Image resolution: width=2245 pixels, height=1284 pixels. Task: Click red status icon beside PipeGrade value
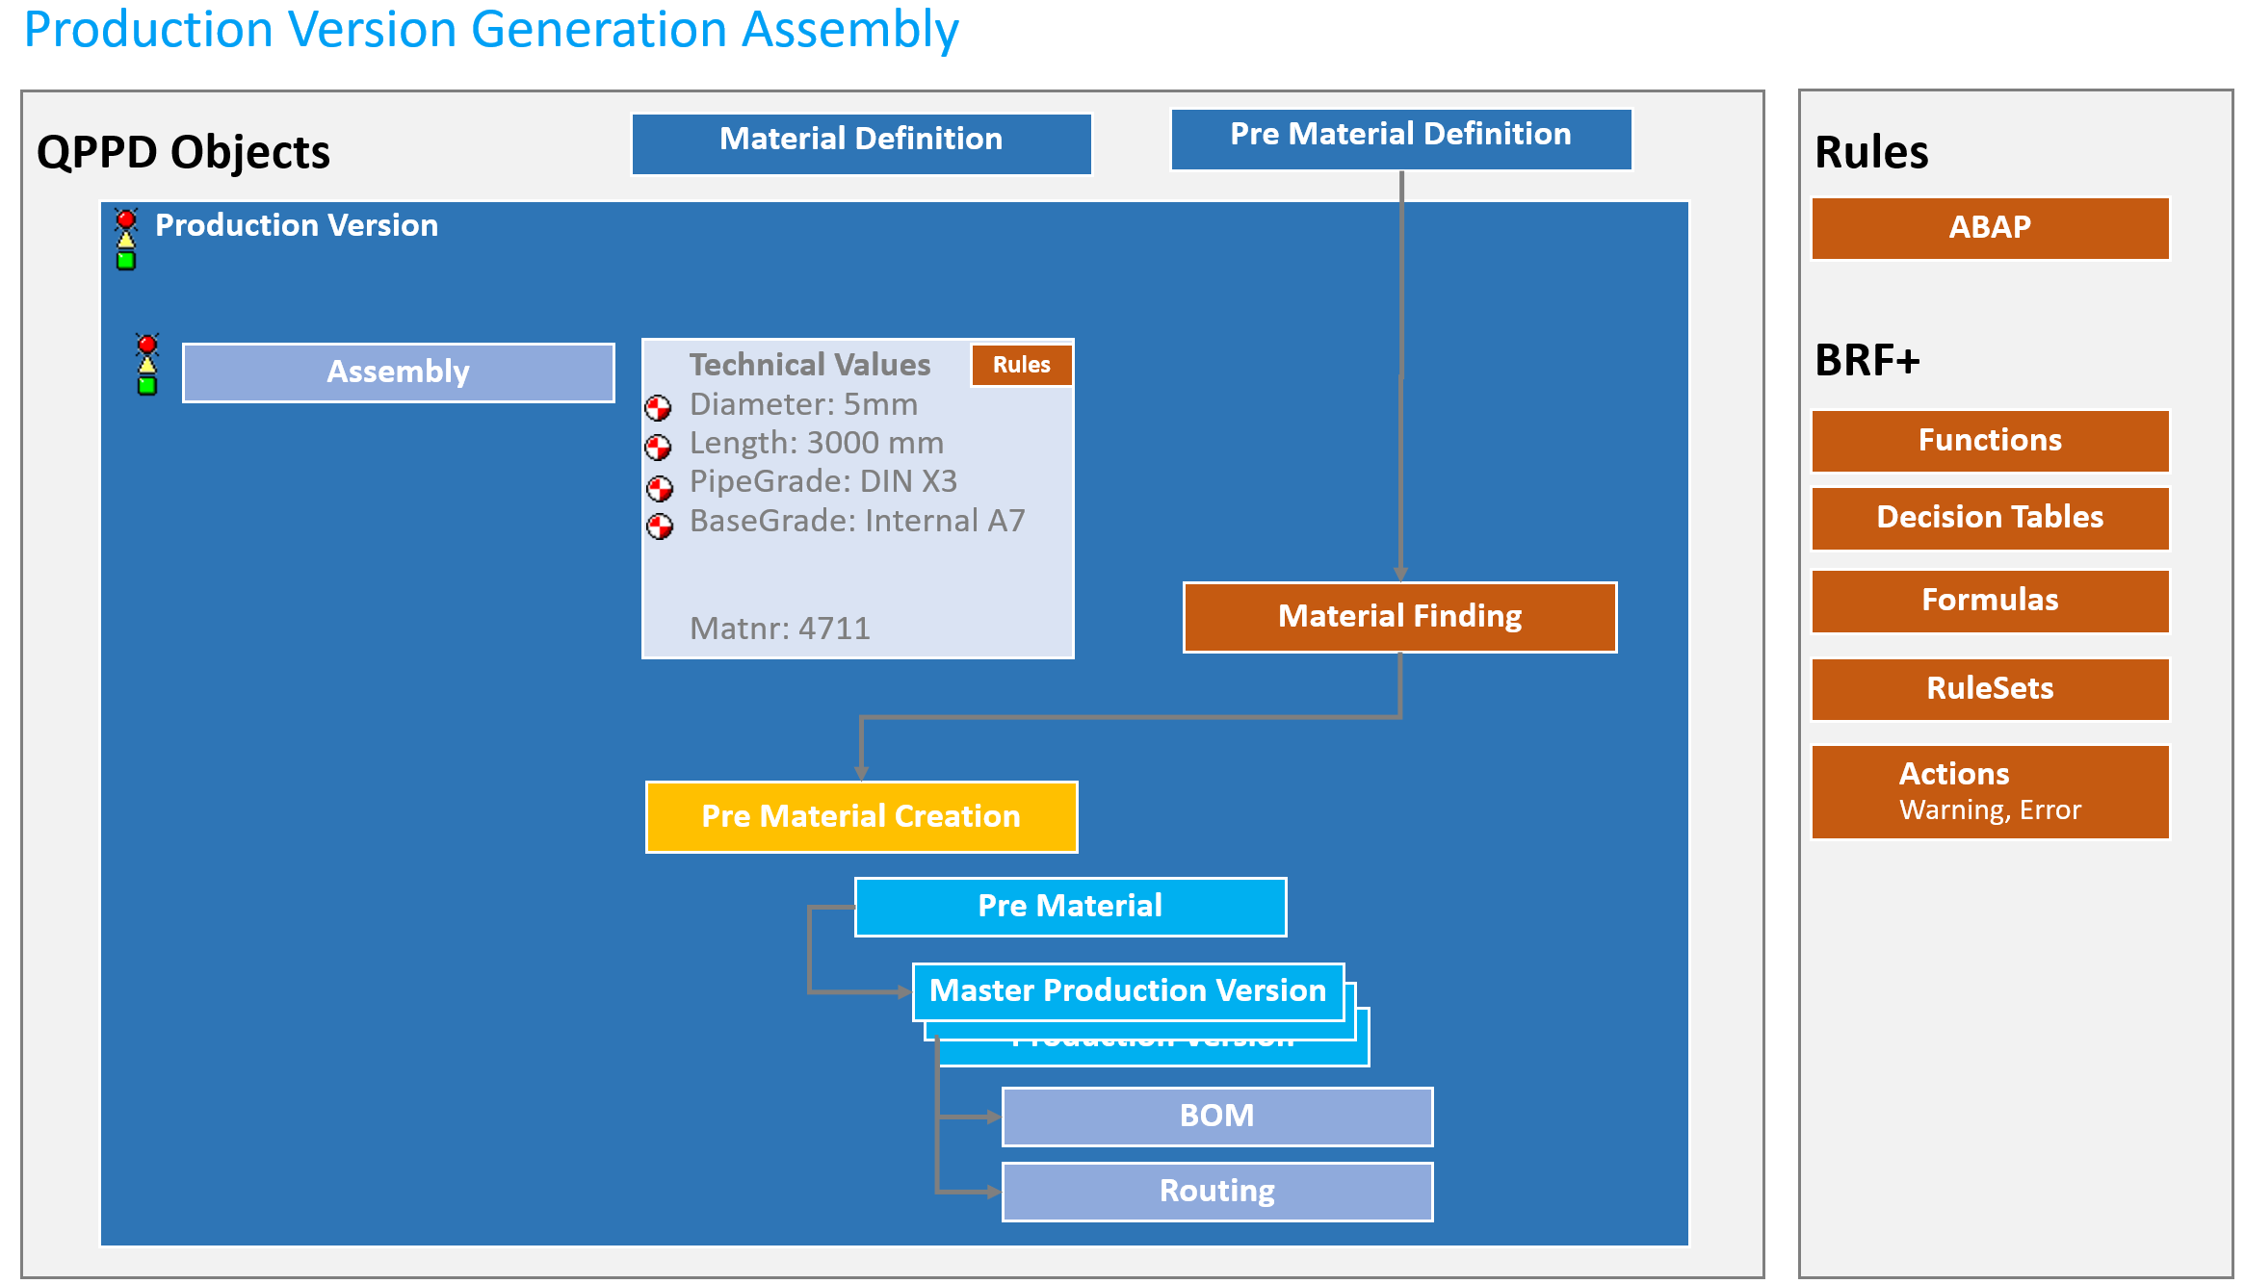(660, 489)
